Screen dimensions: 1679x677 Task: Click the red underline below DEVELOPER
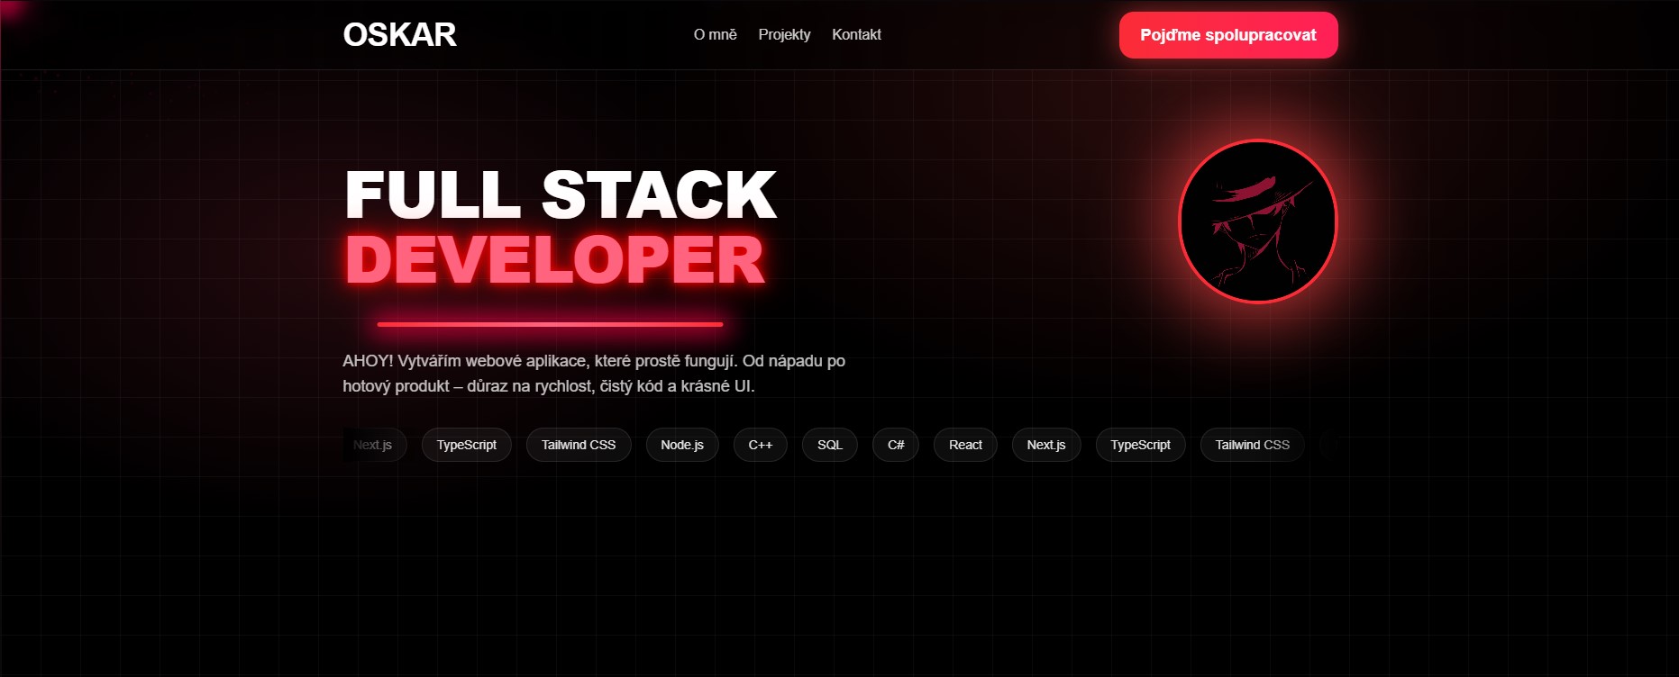click(x=550, y=324)
